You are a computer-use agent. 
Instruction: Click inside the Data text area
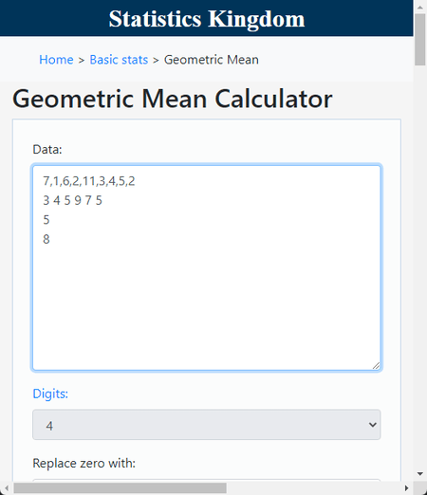[x=207, y=267]
